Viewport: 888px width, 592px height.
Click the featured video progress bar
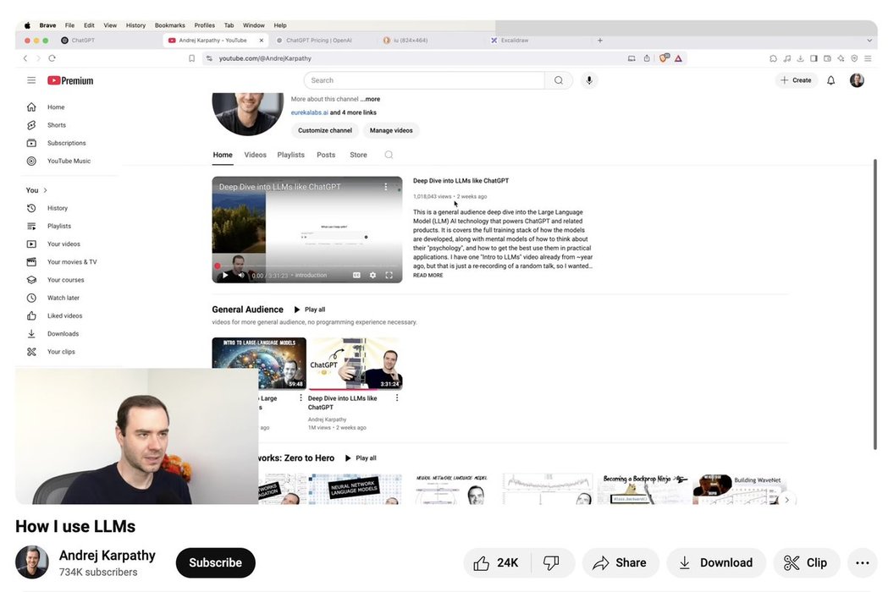click(x=306, y=266)
